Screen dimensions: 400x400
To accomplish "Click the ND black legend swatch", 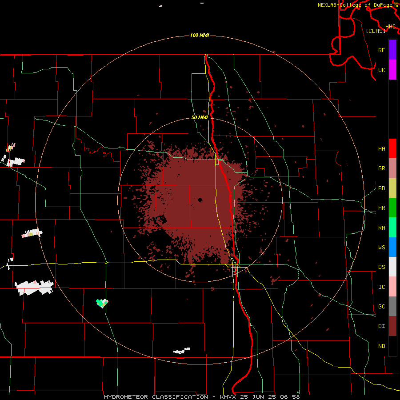I will pos(392,346).
